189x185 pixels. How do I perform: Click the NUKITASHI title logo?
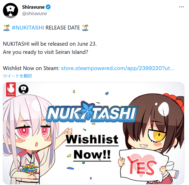pos(92,112)
